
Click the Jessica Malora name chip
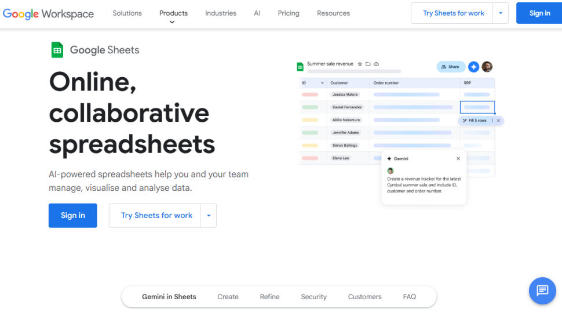345,95
